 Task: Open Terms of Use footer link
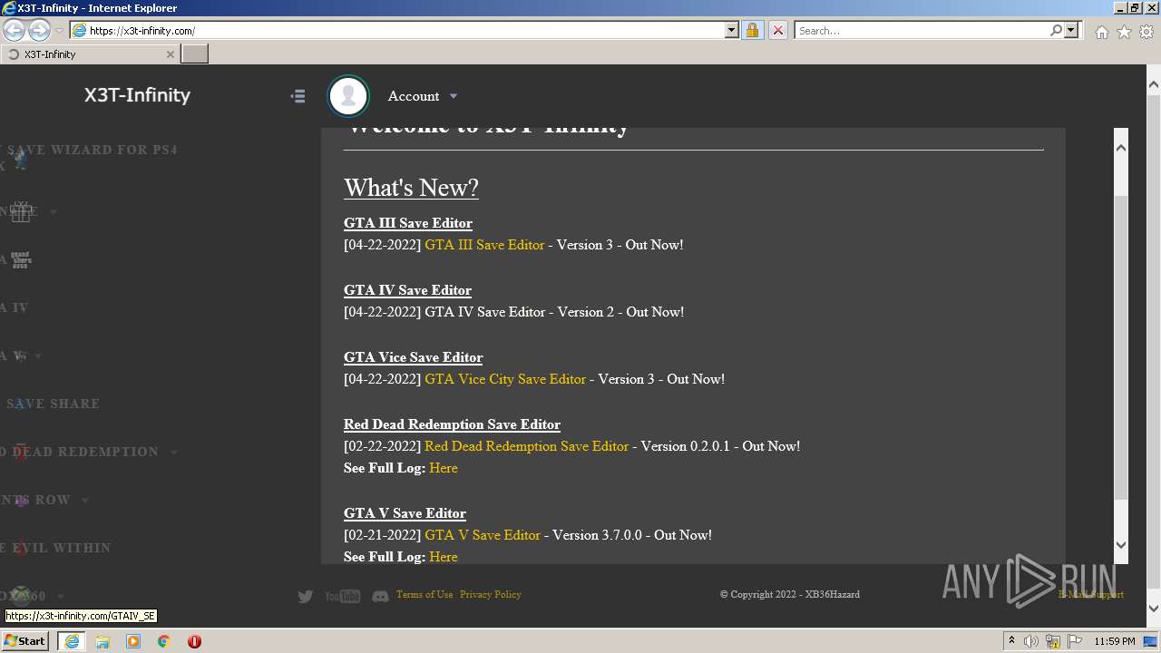click(424, 595)
